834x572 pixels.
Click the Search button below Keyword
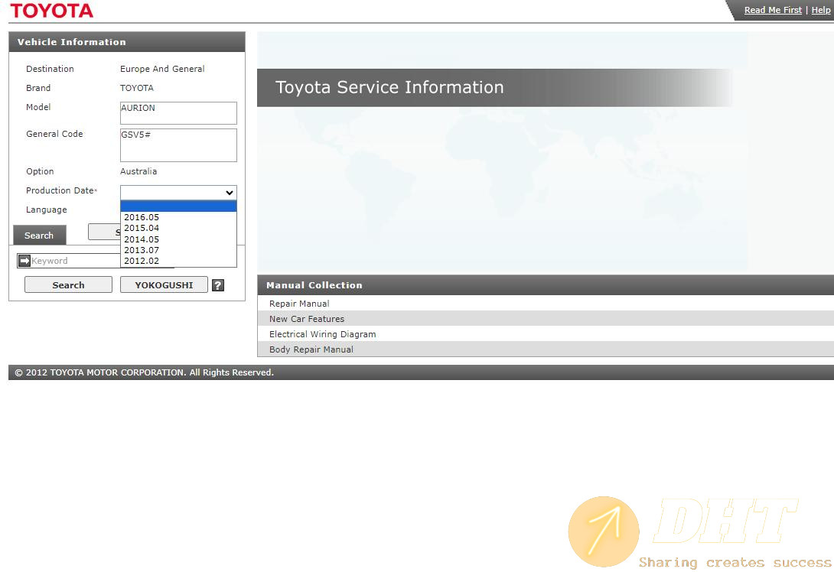pos(68,285)
